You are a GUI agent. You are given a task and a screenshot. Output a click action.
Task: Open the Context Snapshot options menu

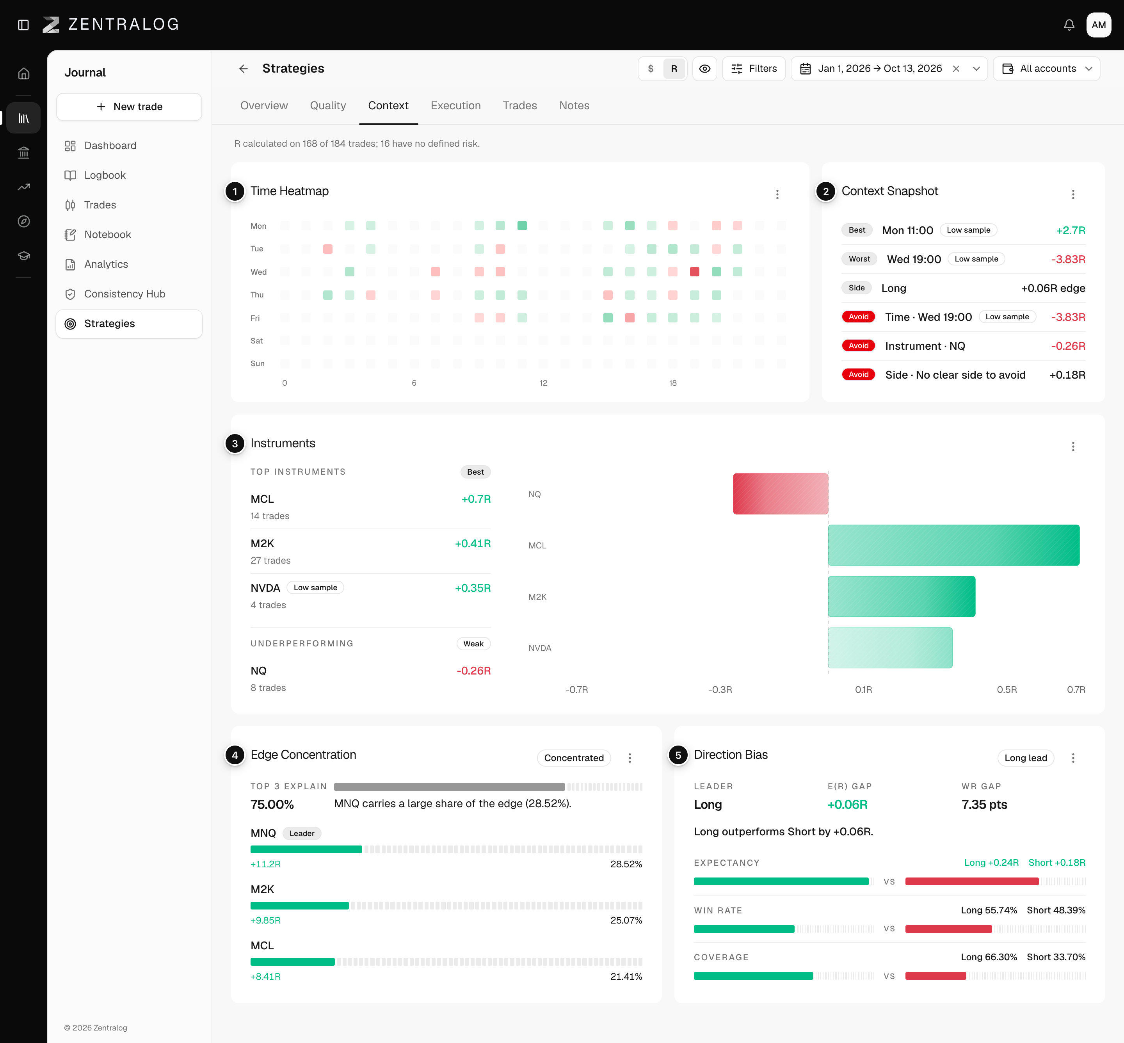[1072, 194]
